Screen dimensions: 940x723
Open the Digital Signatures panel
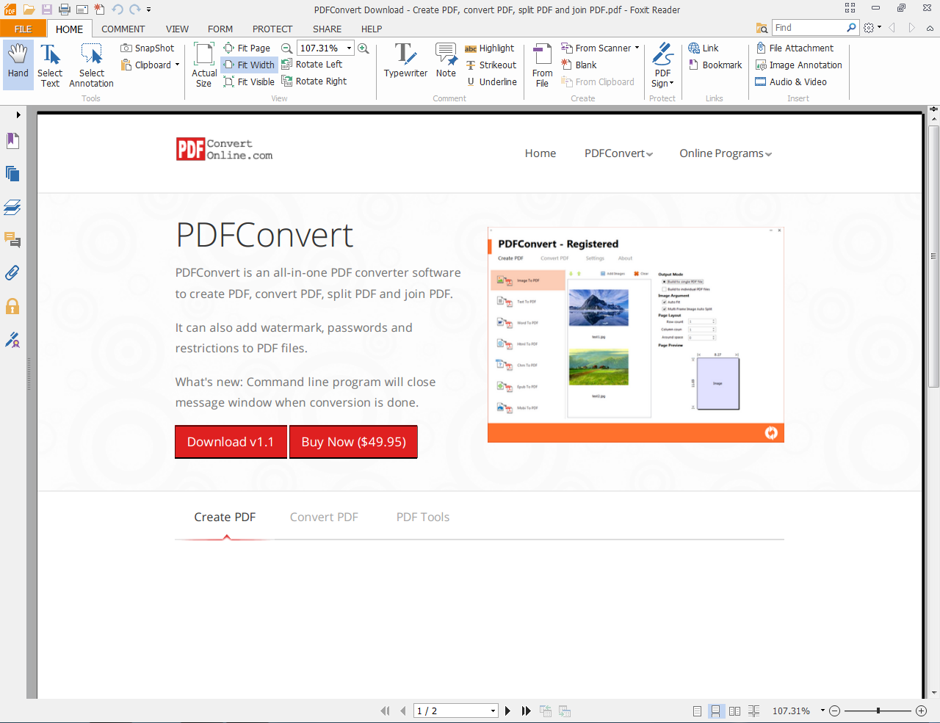[12, 340]
